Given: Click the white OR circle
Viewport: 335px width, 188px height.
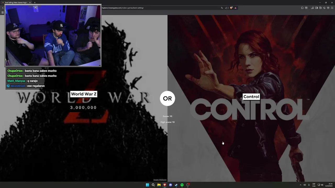Looking at the screenshot, I should tap(167, 98).
